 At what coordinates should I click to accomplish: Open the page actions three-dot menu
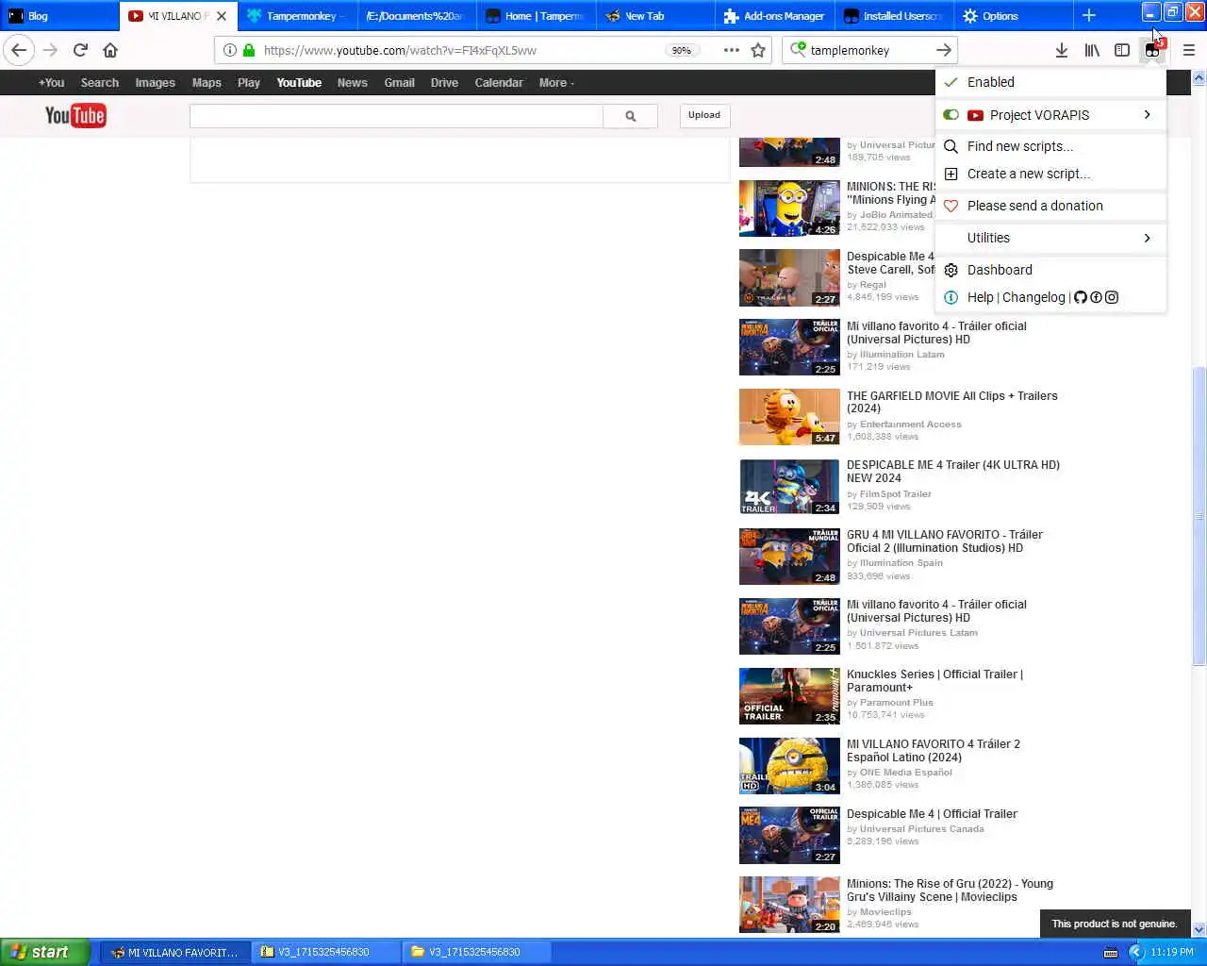pyautogui.click(x=732, y=50)
